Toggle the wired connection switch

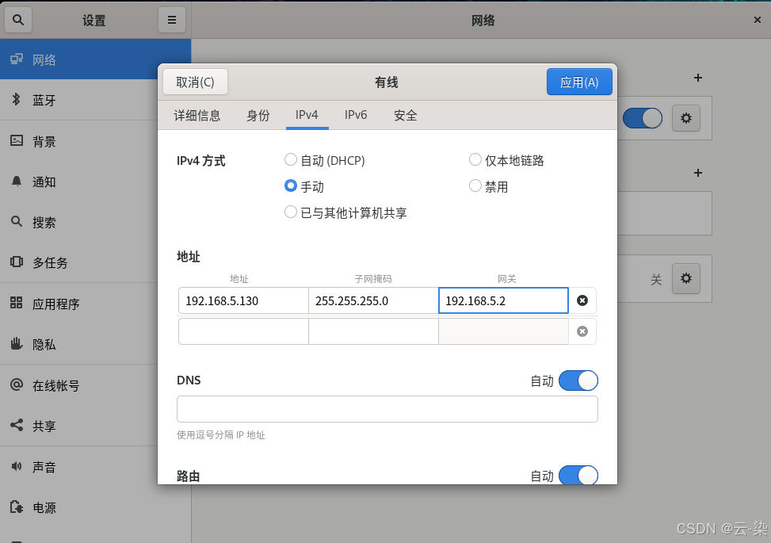(x=642, y=119)
